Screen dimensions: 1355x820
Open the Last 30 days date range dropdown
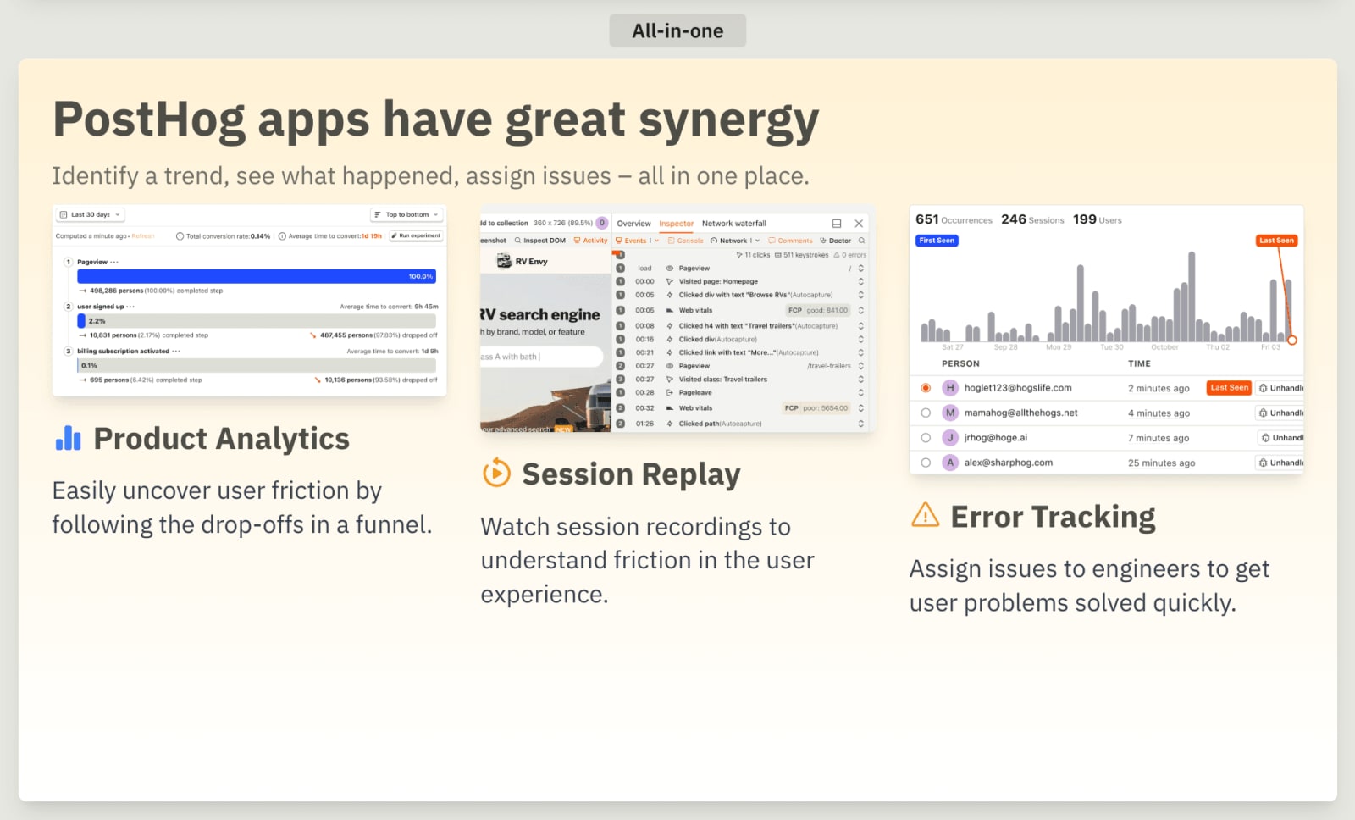(x=90, y=214)
